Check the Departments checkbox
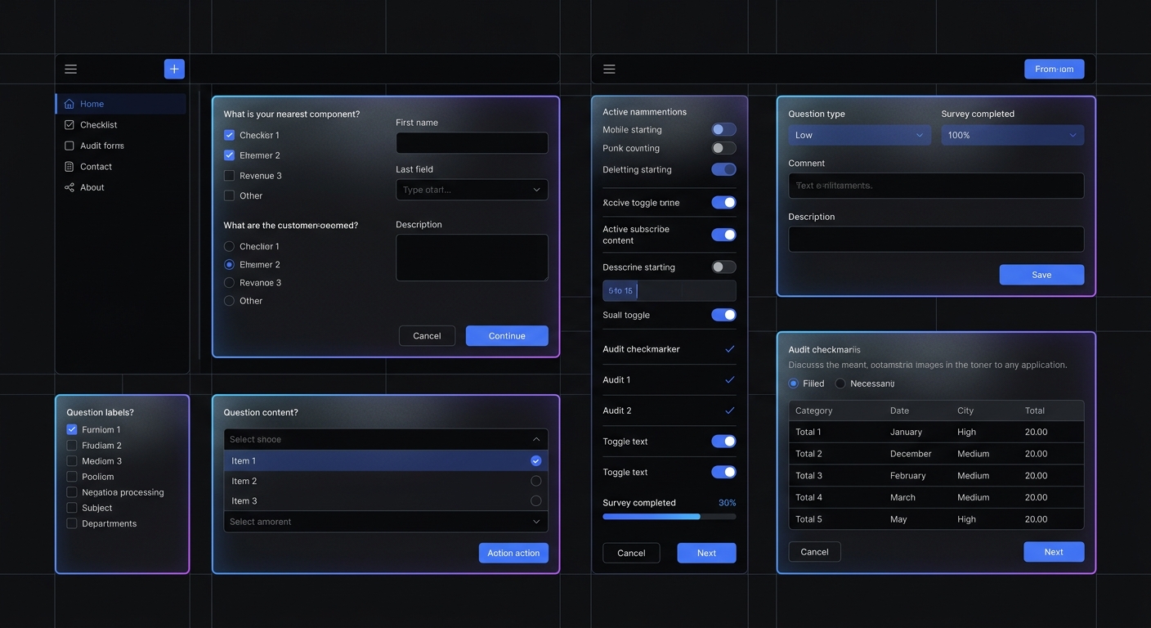 (72, 523)
